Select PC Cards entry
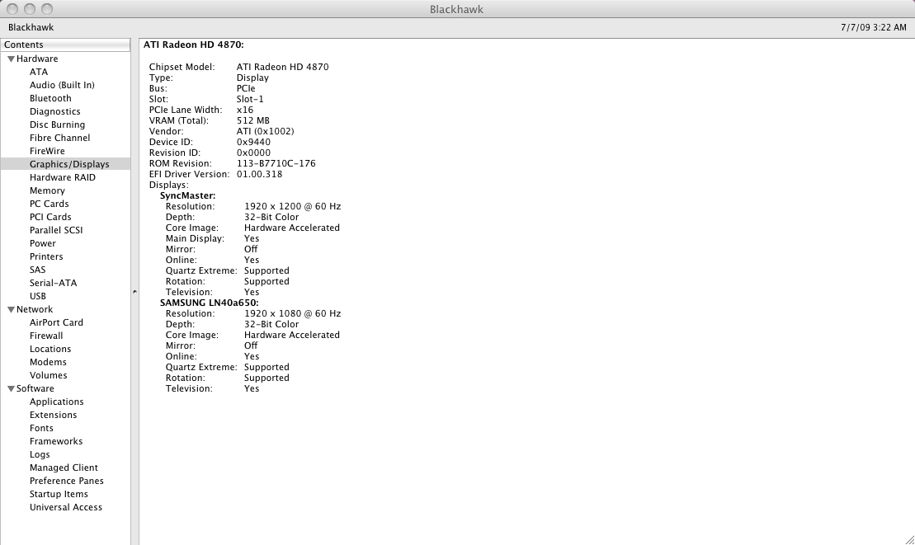915x545 pixels. coord(49,204)
